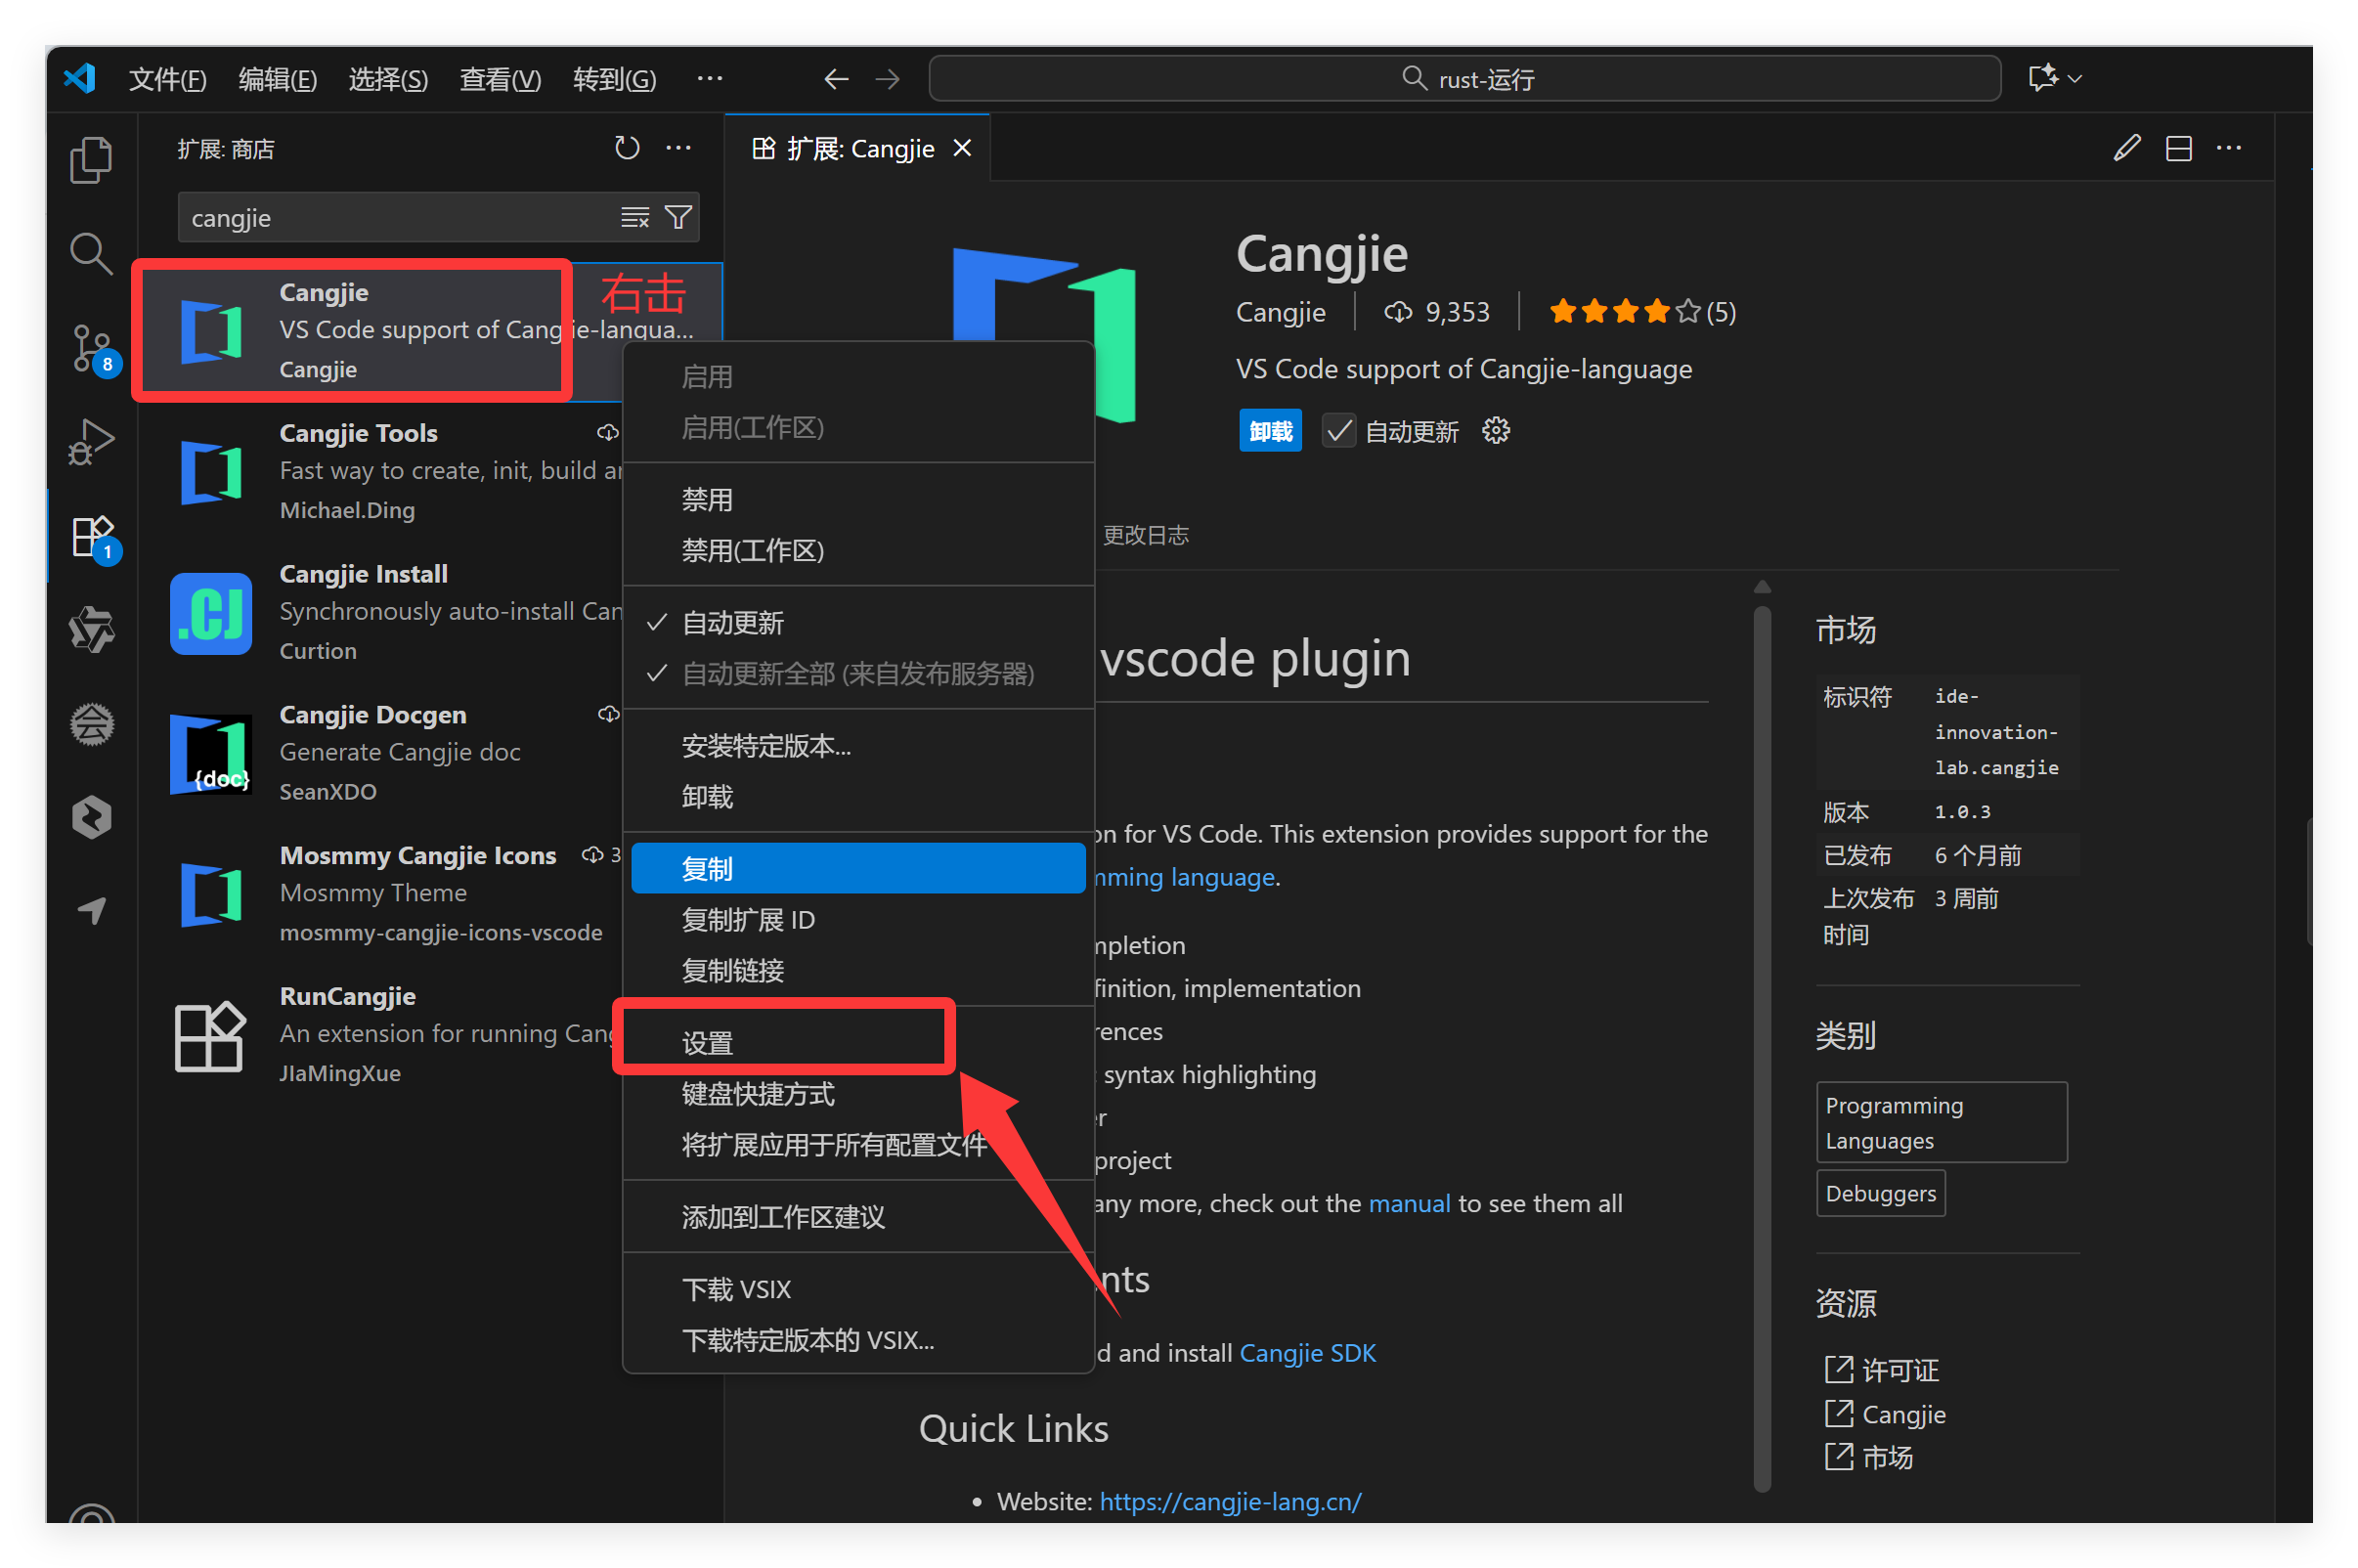Open the Cangjie extension gear settings

pyautogui.click(x=1495, y=431)
